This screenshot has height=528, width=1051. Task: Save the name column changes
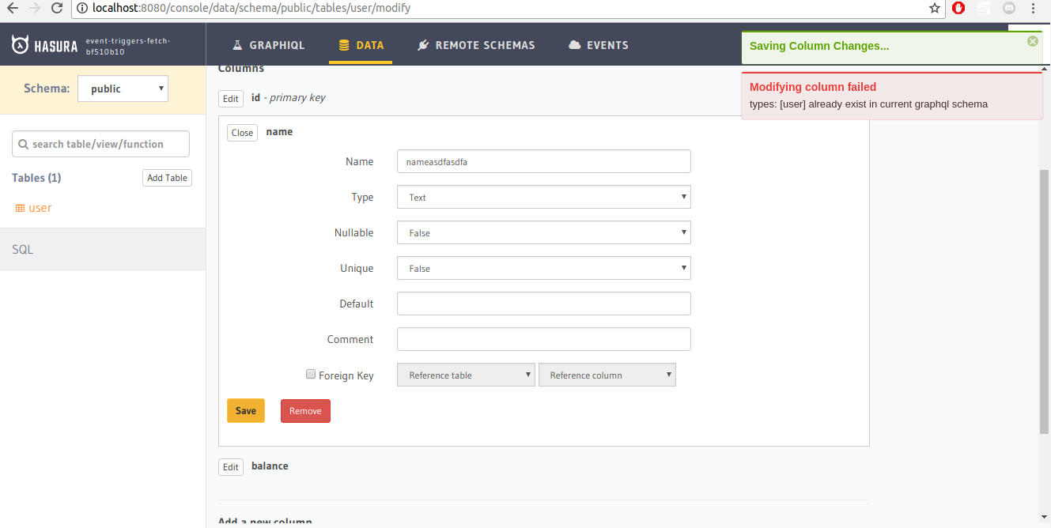[x=245, y=410]
